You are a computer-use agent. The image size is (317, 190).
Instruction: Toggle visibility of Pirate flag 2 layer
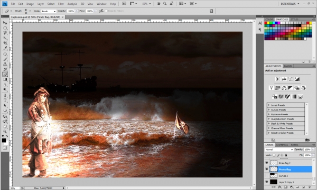point(267,163)
